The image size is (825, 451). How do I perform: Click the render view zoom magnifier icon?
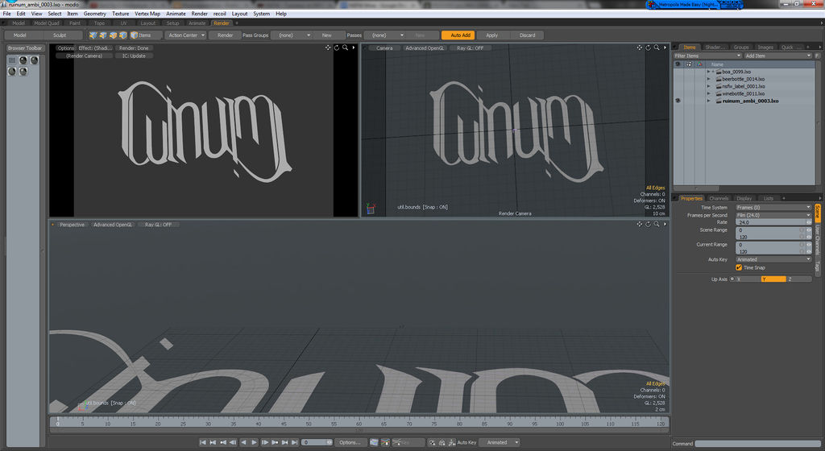[345, 48]
